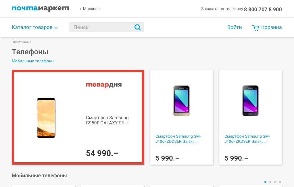The height and width of the screenshot is (187, 294).
Task: Open the city selector г Москва
Action: [91, 9]
